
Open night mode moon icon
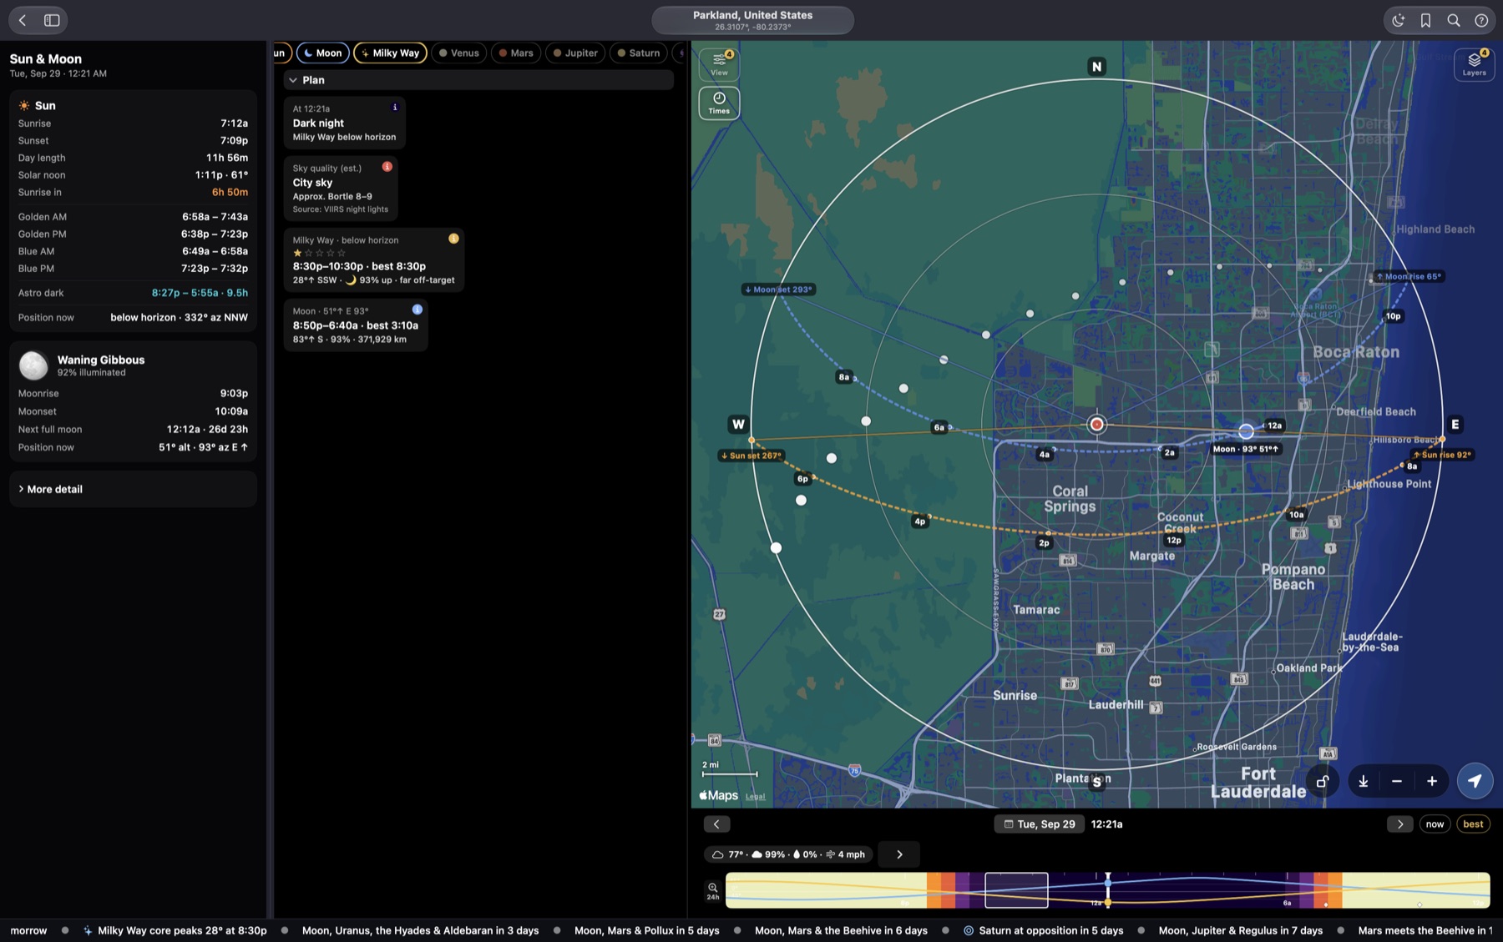[x=1398, y=21]
